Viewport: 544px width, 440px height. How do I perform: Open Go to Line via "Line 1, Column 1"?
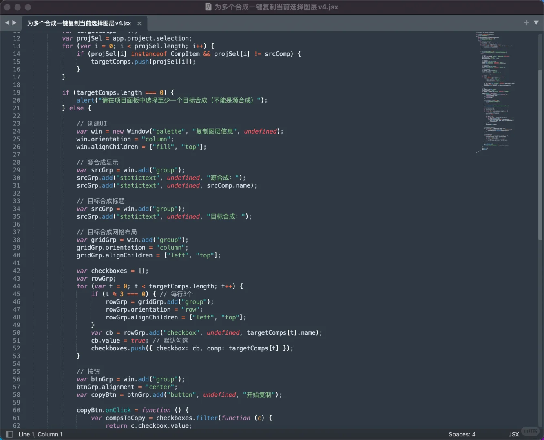point(40,434)
